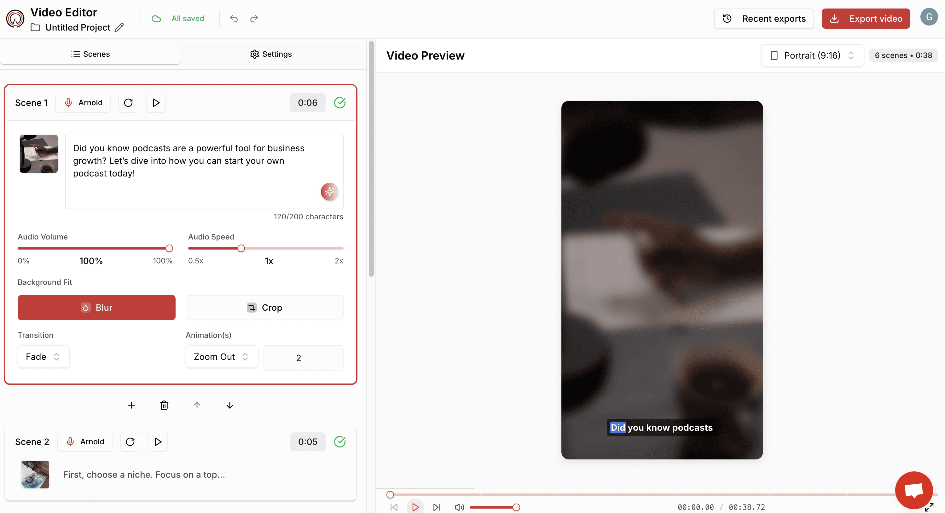The width and height of the screenshot is (945, 513).
Task: Click the Export video button
Action: tap(866, 18)
